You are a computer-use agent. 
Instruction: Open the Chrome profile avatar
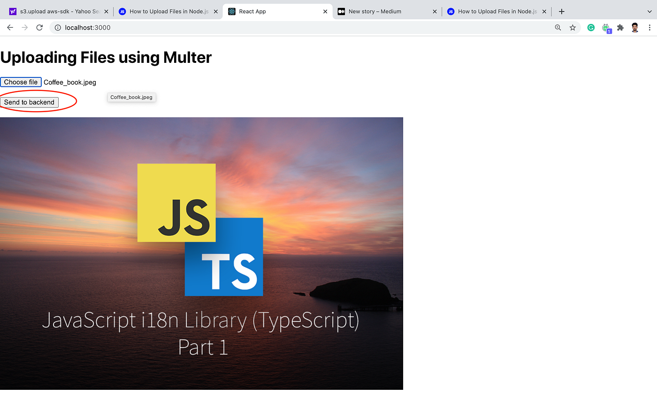(635, 28)
